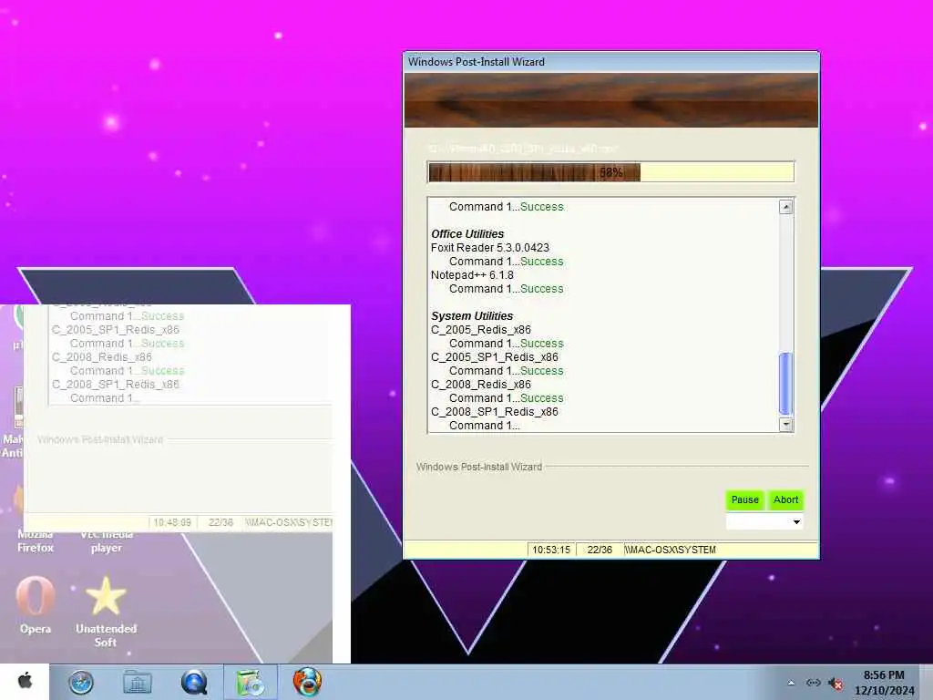Click the Office Utilities heading
The width and height of the screenshot is (933, 700).
467,234
